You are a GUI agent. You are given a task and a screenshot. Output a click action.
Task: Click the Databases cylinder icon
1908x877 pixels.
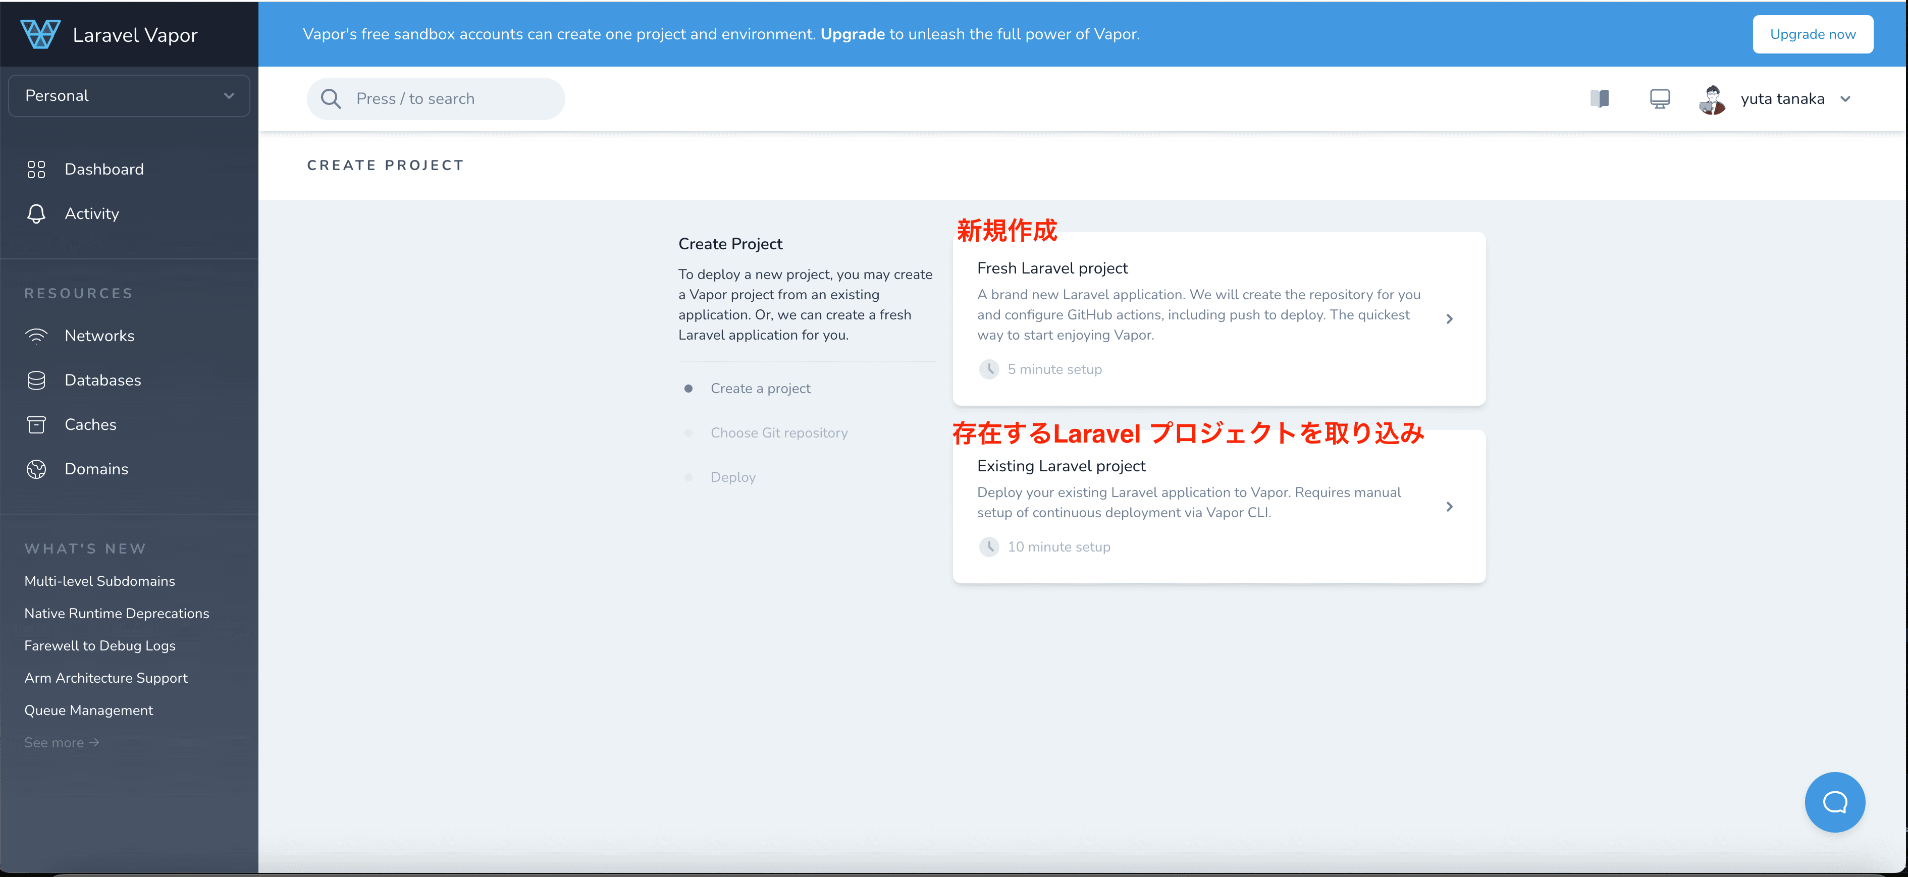tap(36, 381)
